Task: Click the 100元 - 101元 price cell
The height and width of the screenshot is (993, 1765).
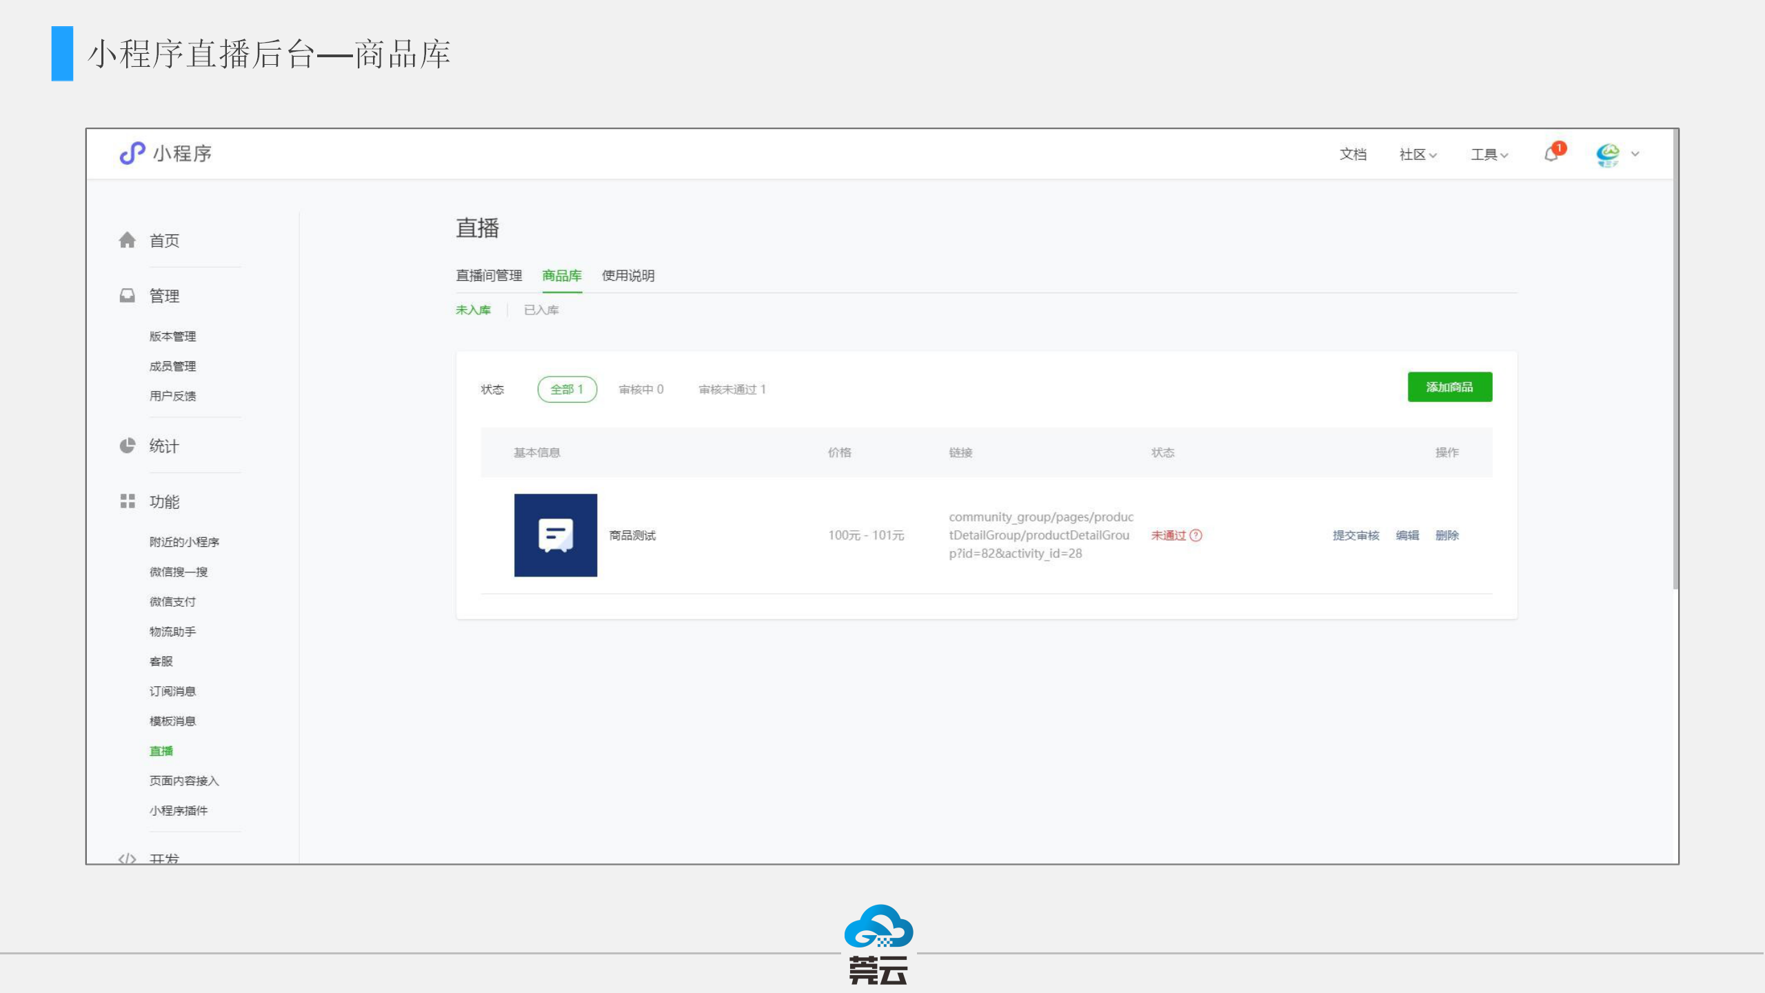Action: (866, 536)
